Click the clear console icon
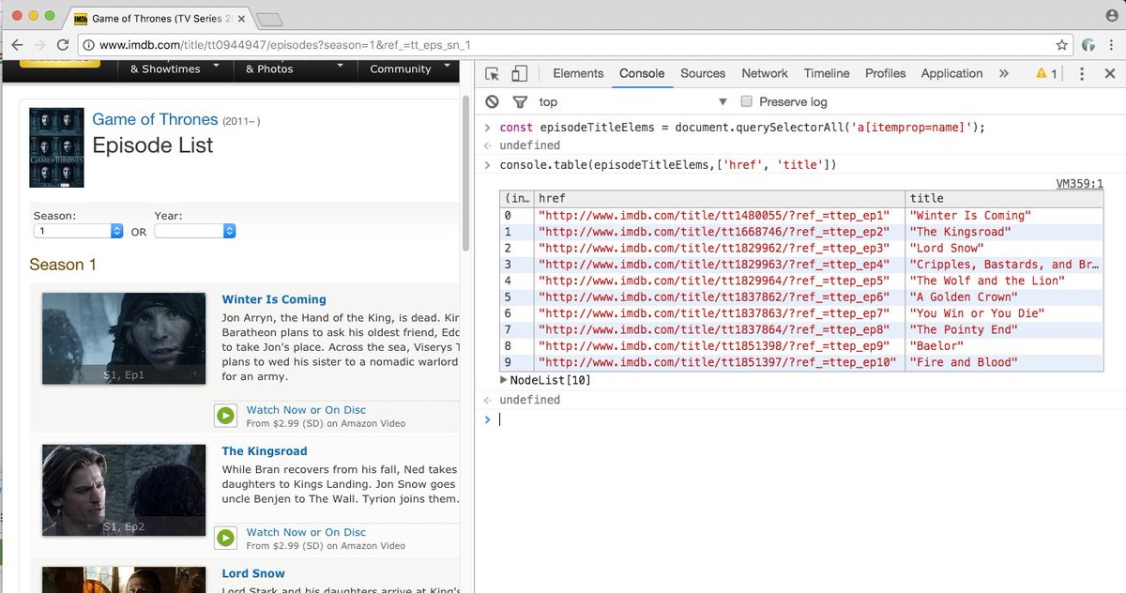1126x593 pixels. tap(492, 101)
